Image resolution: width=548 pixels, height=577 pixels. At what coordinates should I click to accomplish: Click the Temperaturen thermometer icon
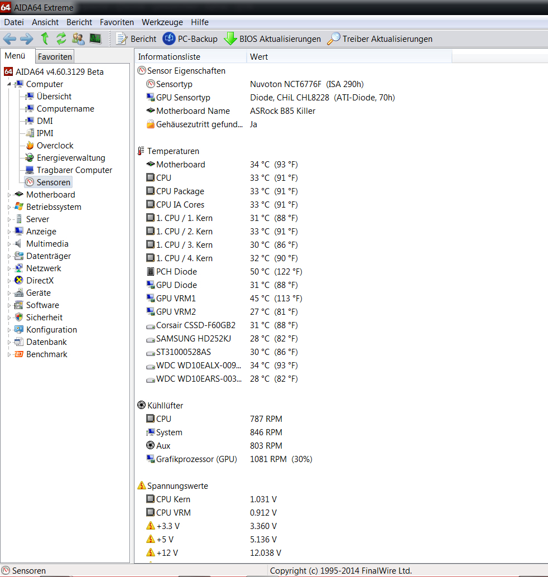[141, 151]
